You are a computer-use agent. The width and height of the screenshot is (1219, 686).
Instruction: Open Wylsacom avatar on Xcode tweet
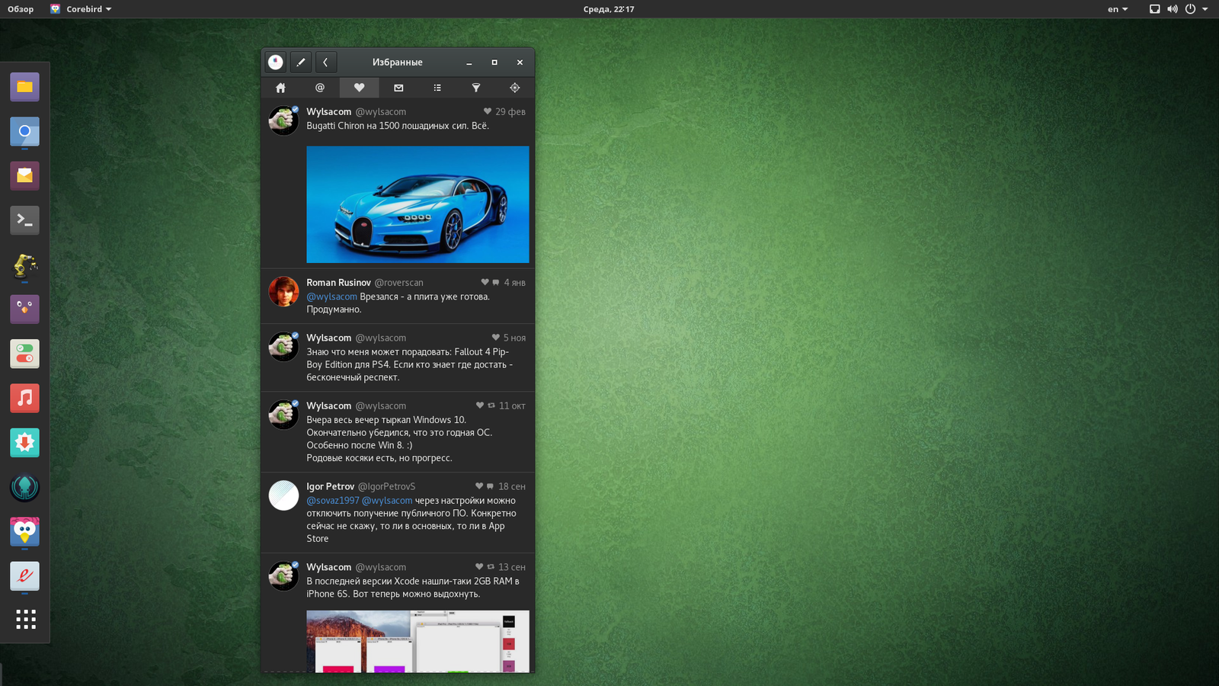283,576
